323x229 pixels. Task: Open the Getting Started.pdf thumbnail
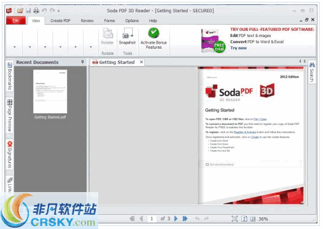coord(50,91)
